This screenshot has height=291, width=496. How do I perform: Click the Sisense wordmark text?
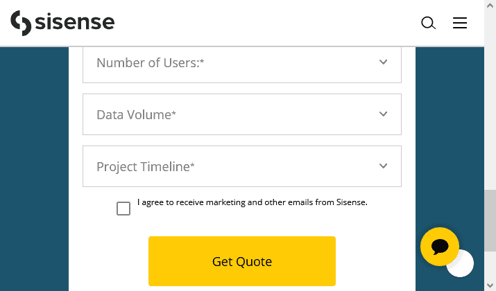click(x=75, y=22)
